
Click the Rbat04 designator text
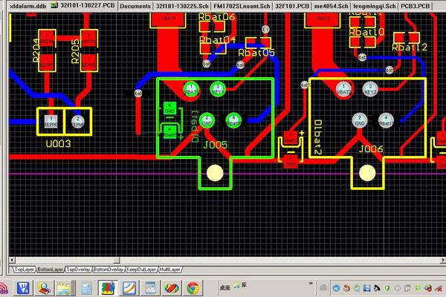click(217, 39)
